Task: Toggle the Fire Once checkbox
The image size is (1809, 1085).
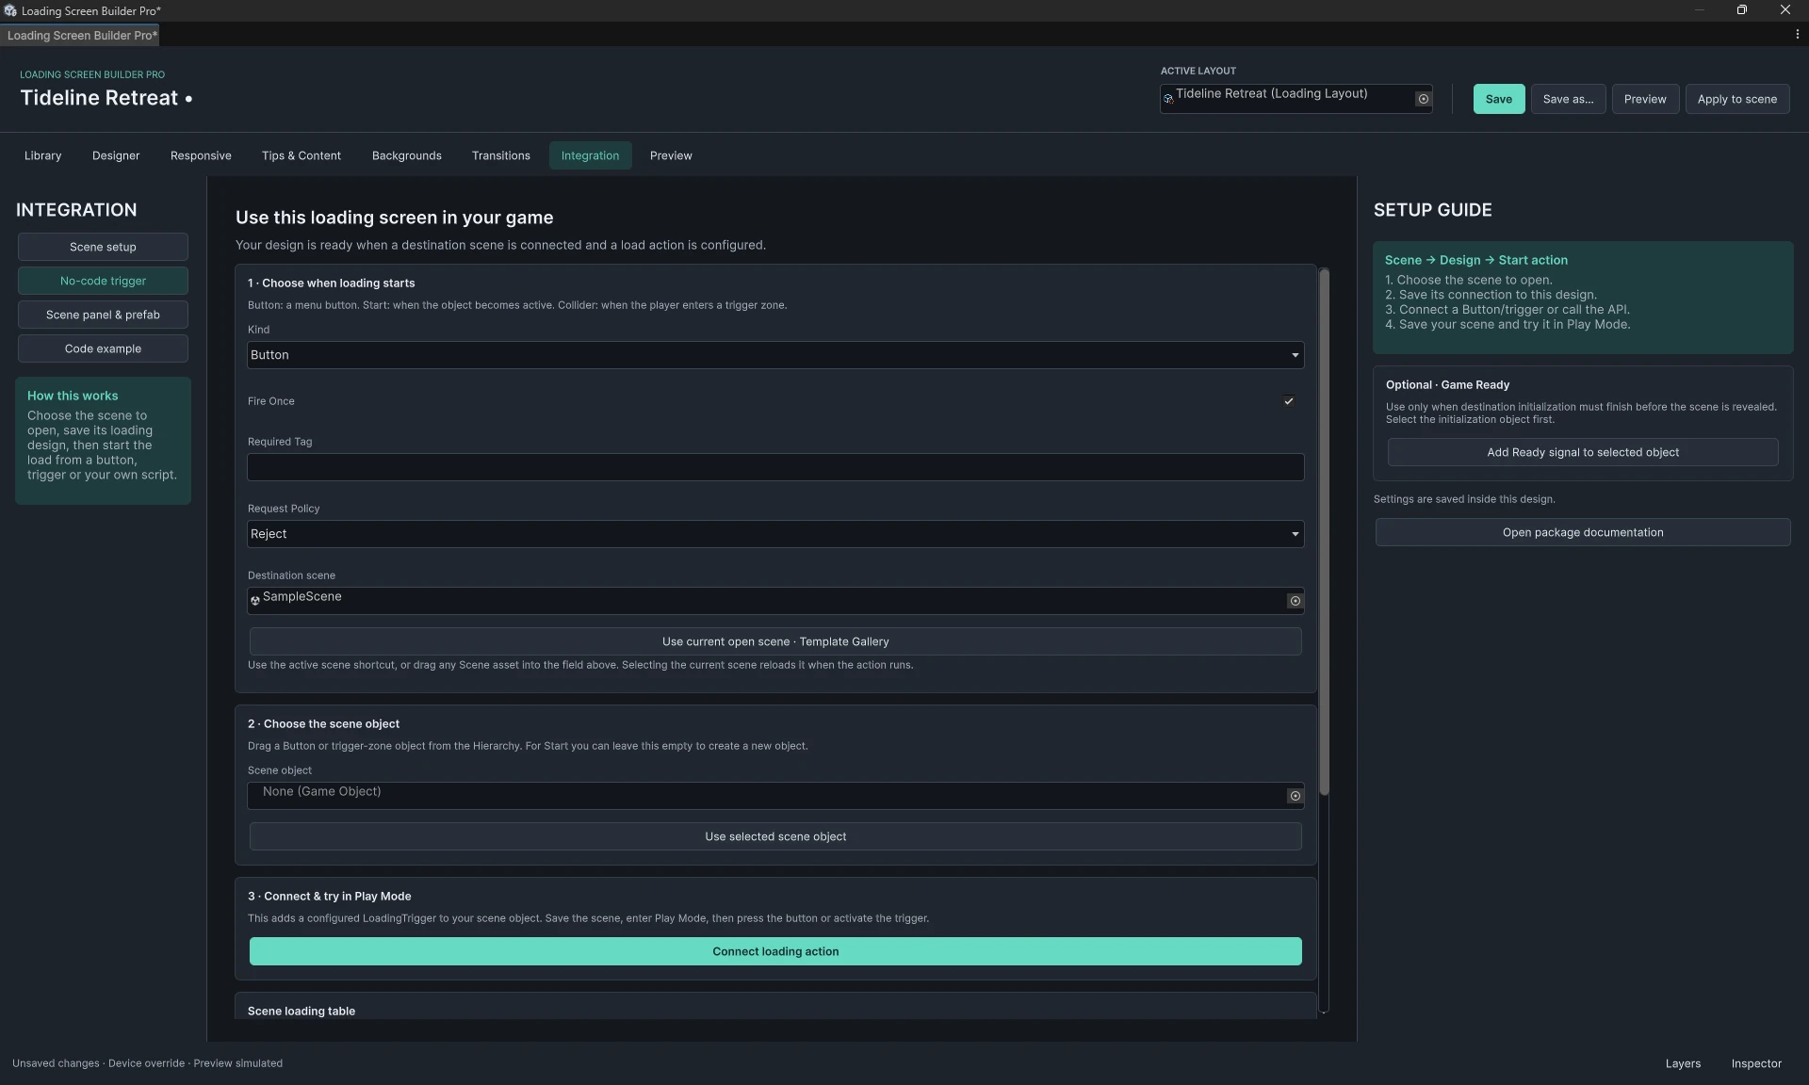Action: point(1288,401)
